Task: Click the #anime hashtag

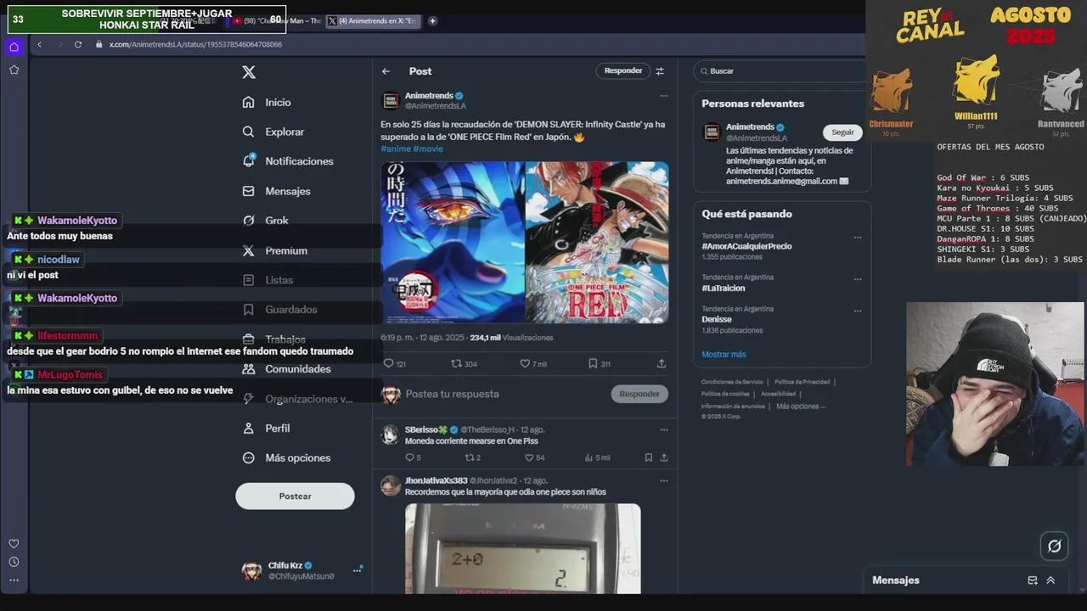Action: (395, 149)
